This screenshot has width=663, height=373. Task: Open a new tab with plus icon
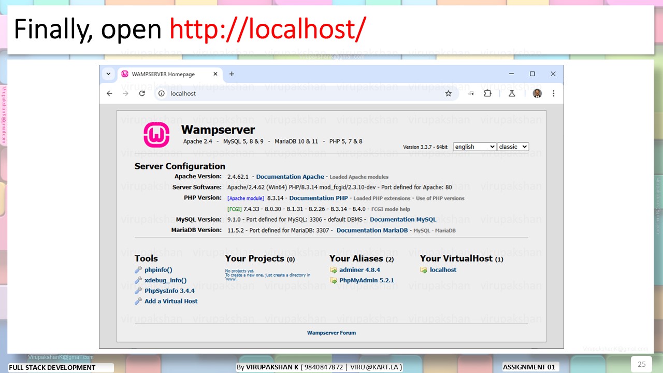pyautogui.click(x=232, y=74)
